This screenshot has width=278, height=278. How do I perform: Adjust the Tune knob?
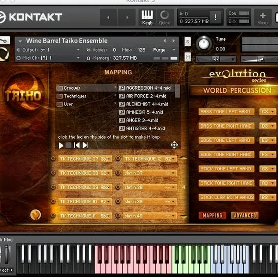point(204,44)
